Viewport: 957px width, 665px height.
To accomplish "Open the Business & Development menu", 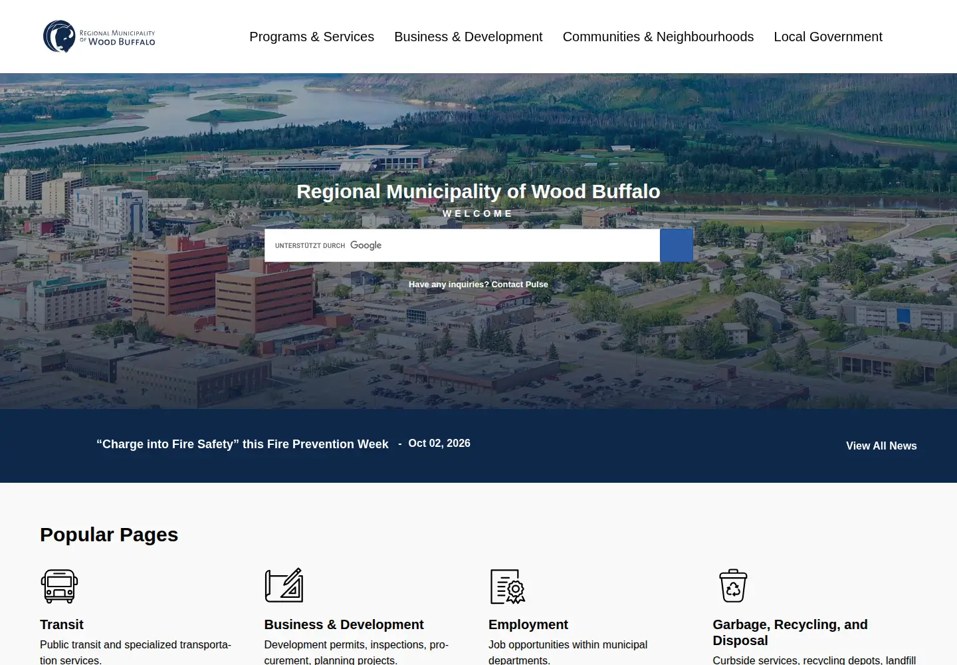I will pyautogui.click(x=469, y=37).
